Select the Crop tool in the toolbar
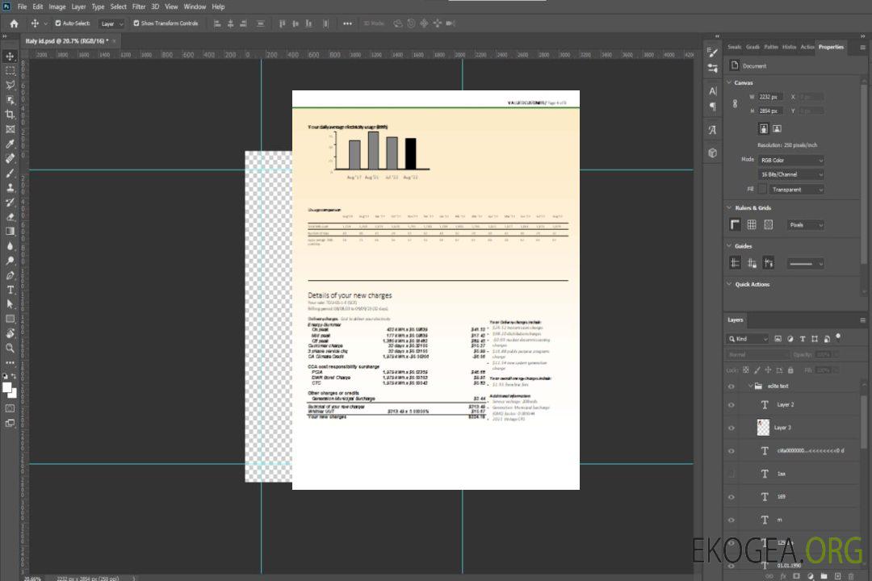The height and width of the screenshot is (581, 872). click(x=10, y=115)
